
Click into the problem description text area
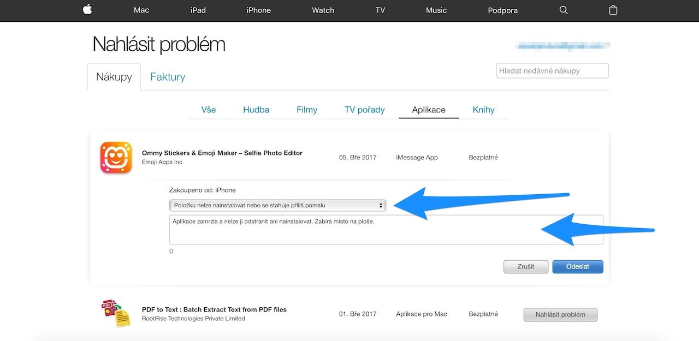point(386,230)
